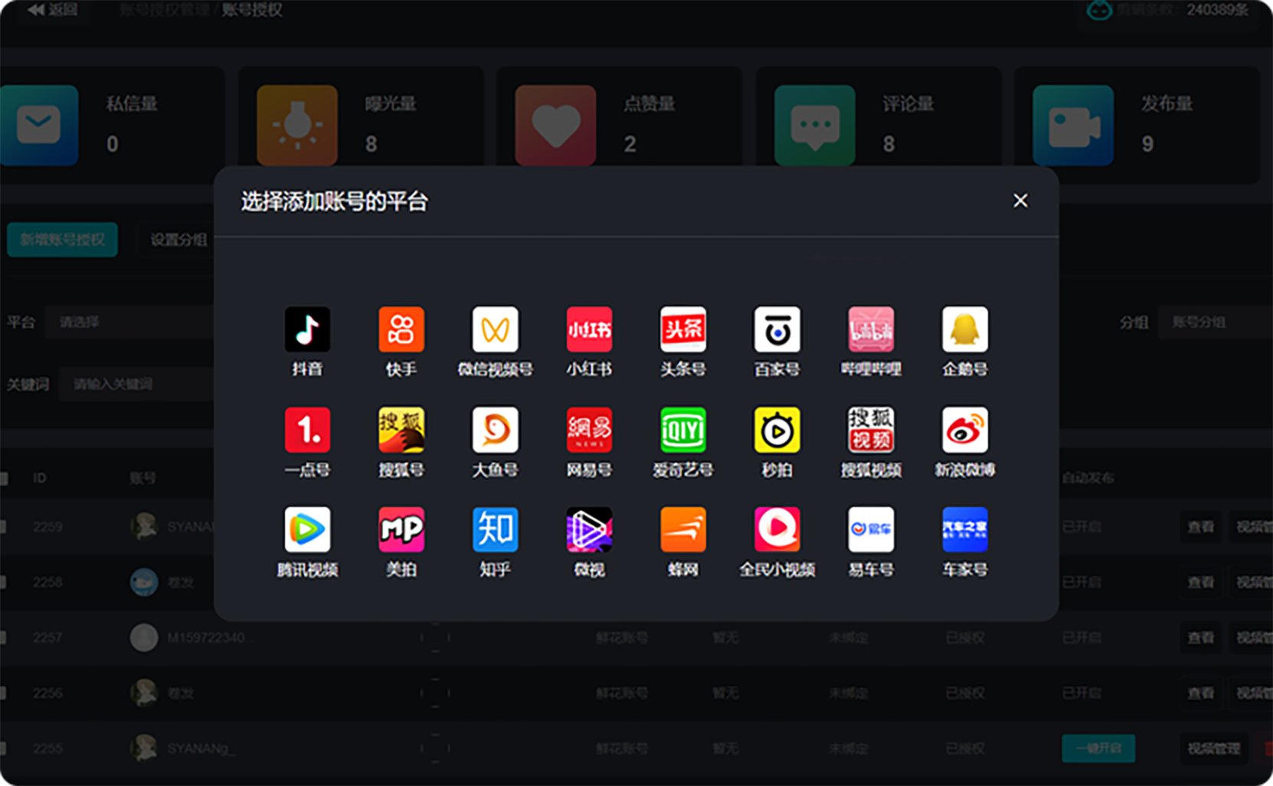Click the 曝光量 lightbulb icon card

(297, 125)
